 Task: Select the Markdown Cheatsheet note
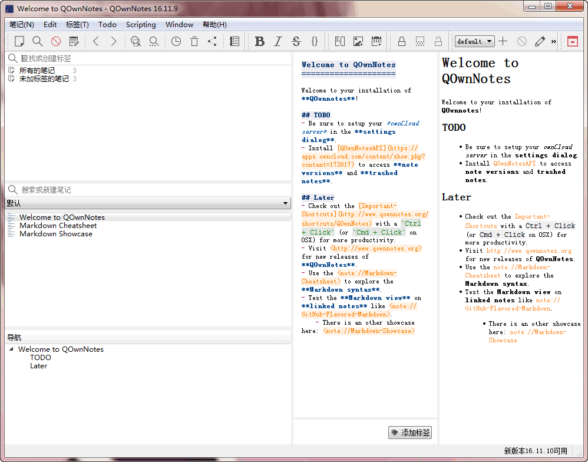click(x=58, y=226)
